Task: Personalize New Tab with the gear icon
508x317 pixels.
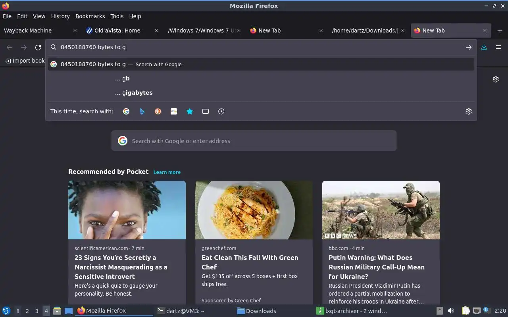Action: coord(496,79)
